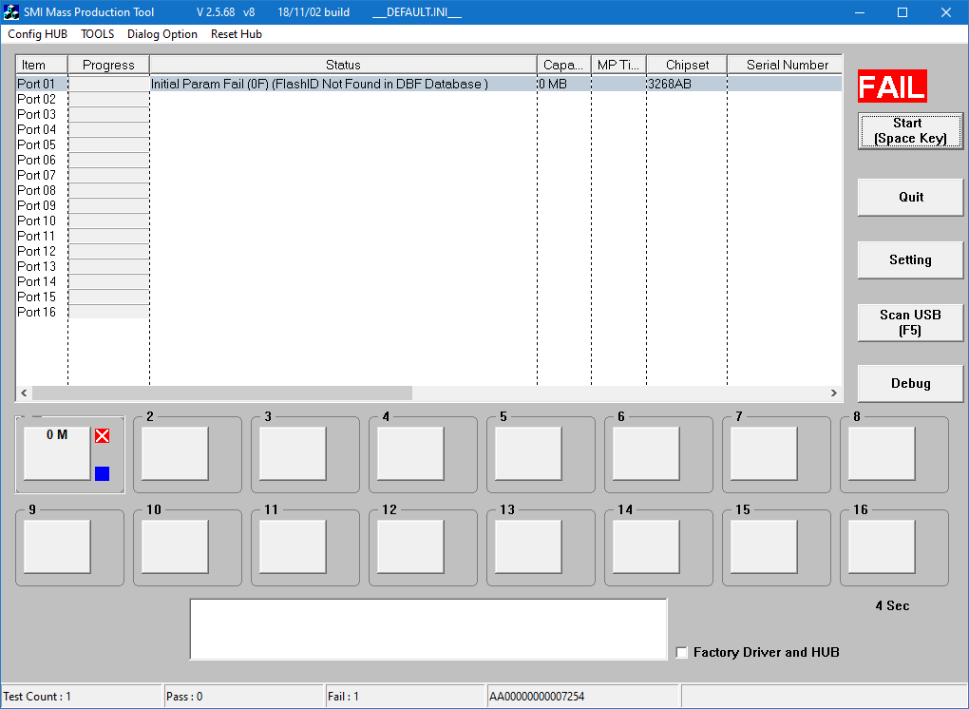Screen dimensions: 969x709
Task: Click the SMI app icon in title bar
Action: coord(11,11)
